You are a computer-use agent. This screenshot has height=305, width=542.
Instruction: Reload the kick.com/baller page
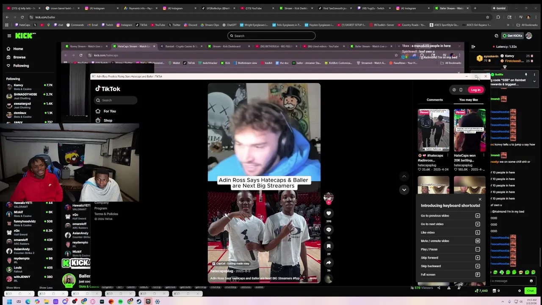pyautogui.click(x=22, y=17)
